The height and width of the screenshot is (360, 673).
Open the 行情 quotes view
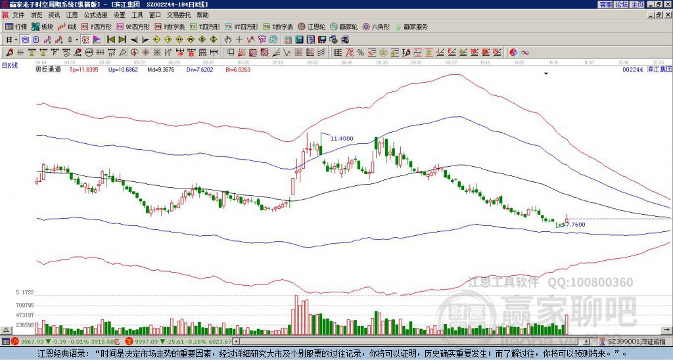pyautogui.click(x=16, y=26)
